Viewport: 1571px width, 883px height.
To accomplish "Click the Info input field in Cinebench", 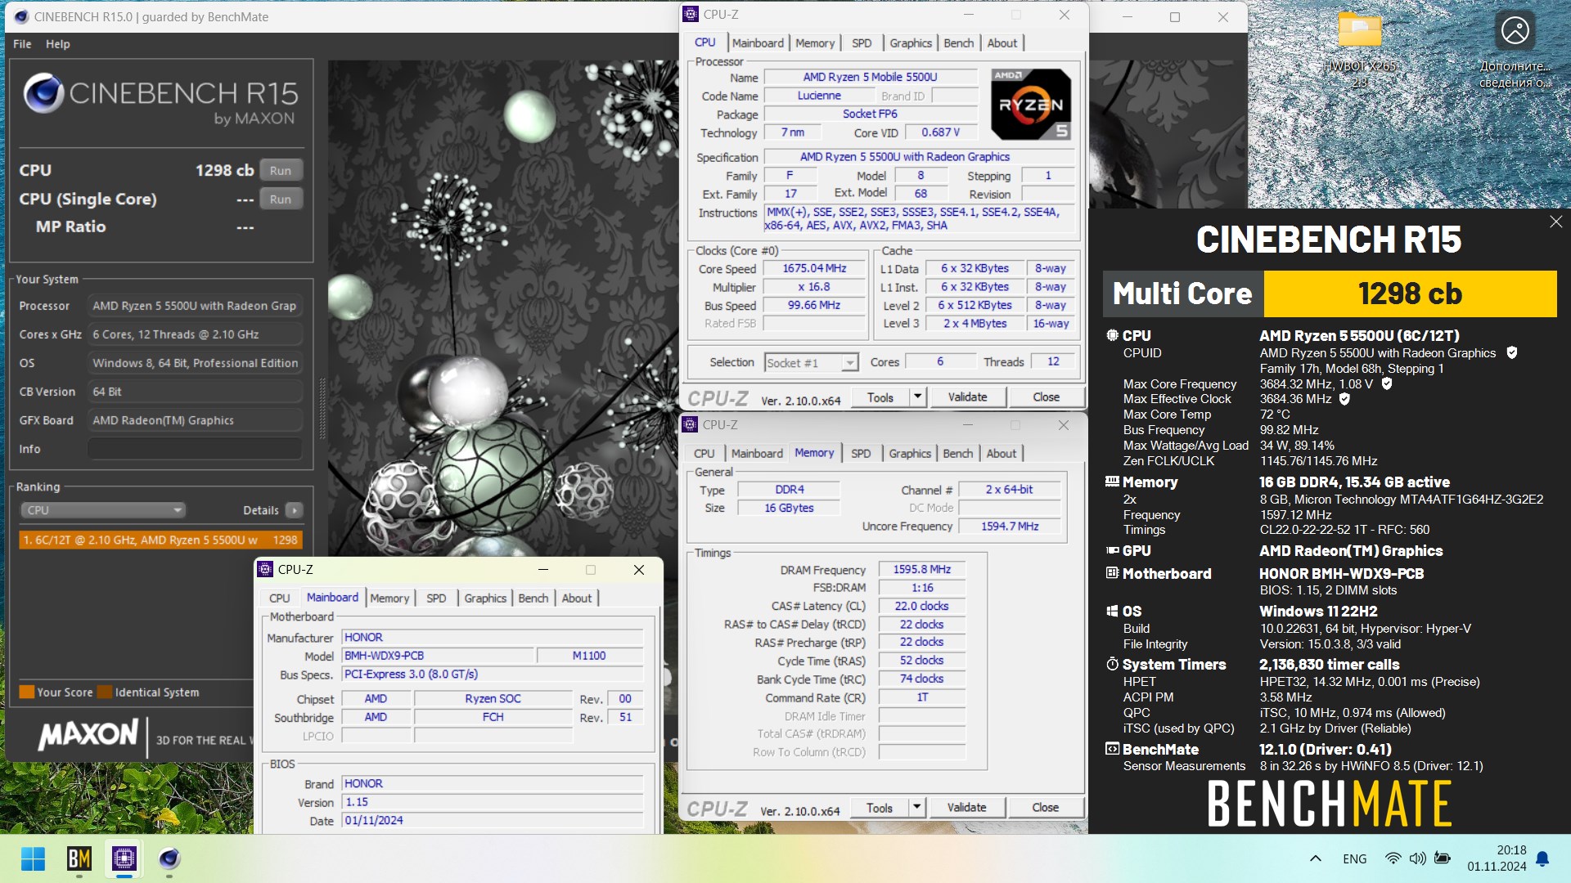I will click(x=195, y=449).
